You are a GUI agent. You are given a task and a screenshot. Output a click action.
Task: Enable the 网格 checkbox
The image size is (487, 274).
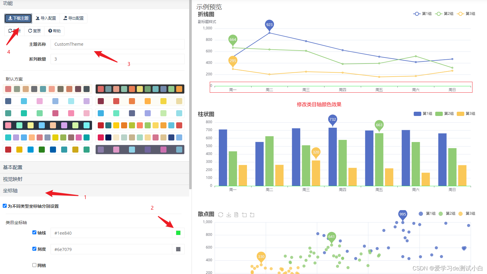tap(34, 265)
